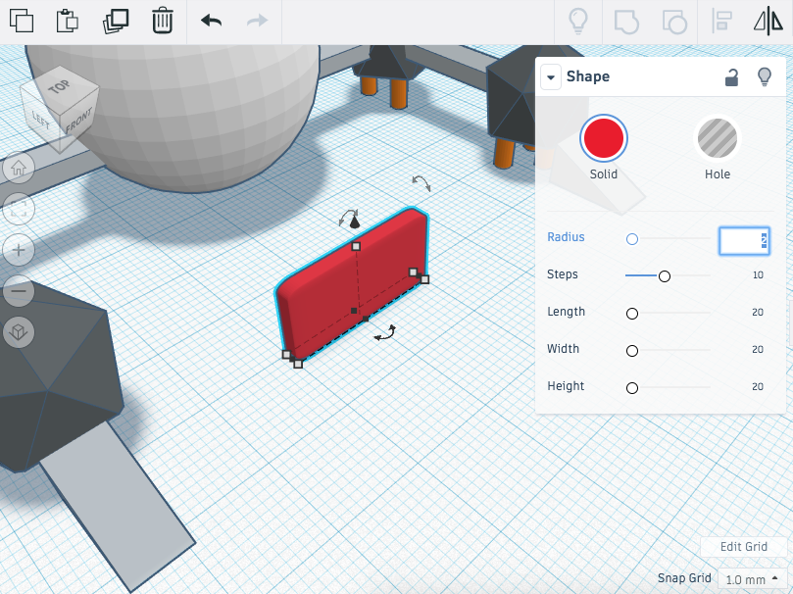The image size is (793, 594).
Task: Click the Paste clipboard icon
Action: click(x=68, y=22)
